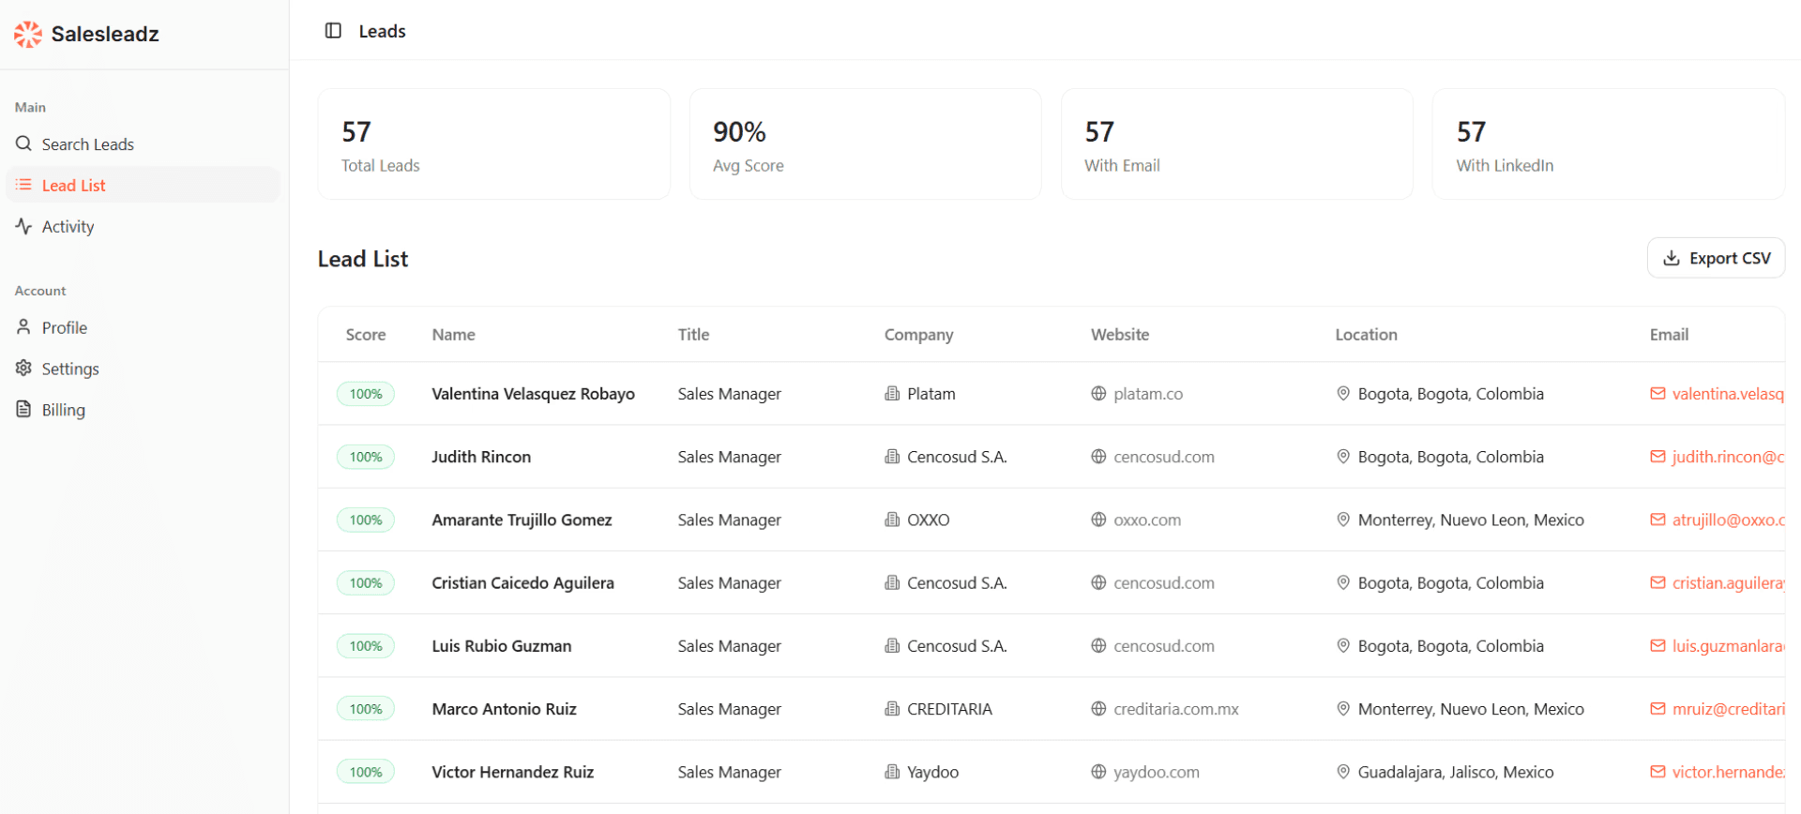Click the Website column header
The width and height of the screenshot is (1801, 814).
point(1120,335)
